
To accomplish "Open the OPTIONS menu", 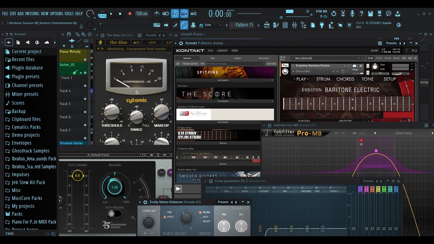I will point(57,14).
